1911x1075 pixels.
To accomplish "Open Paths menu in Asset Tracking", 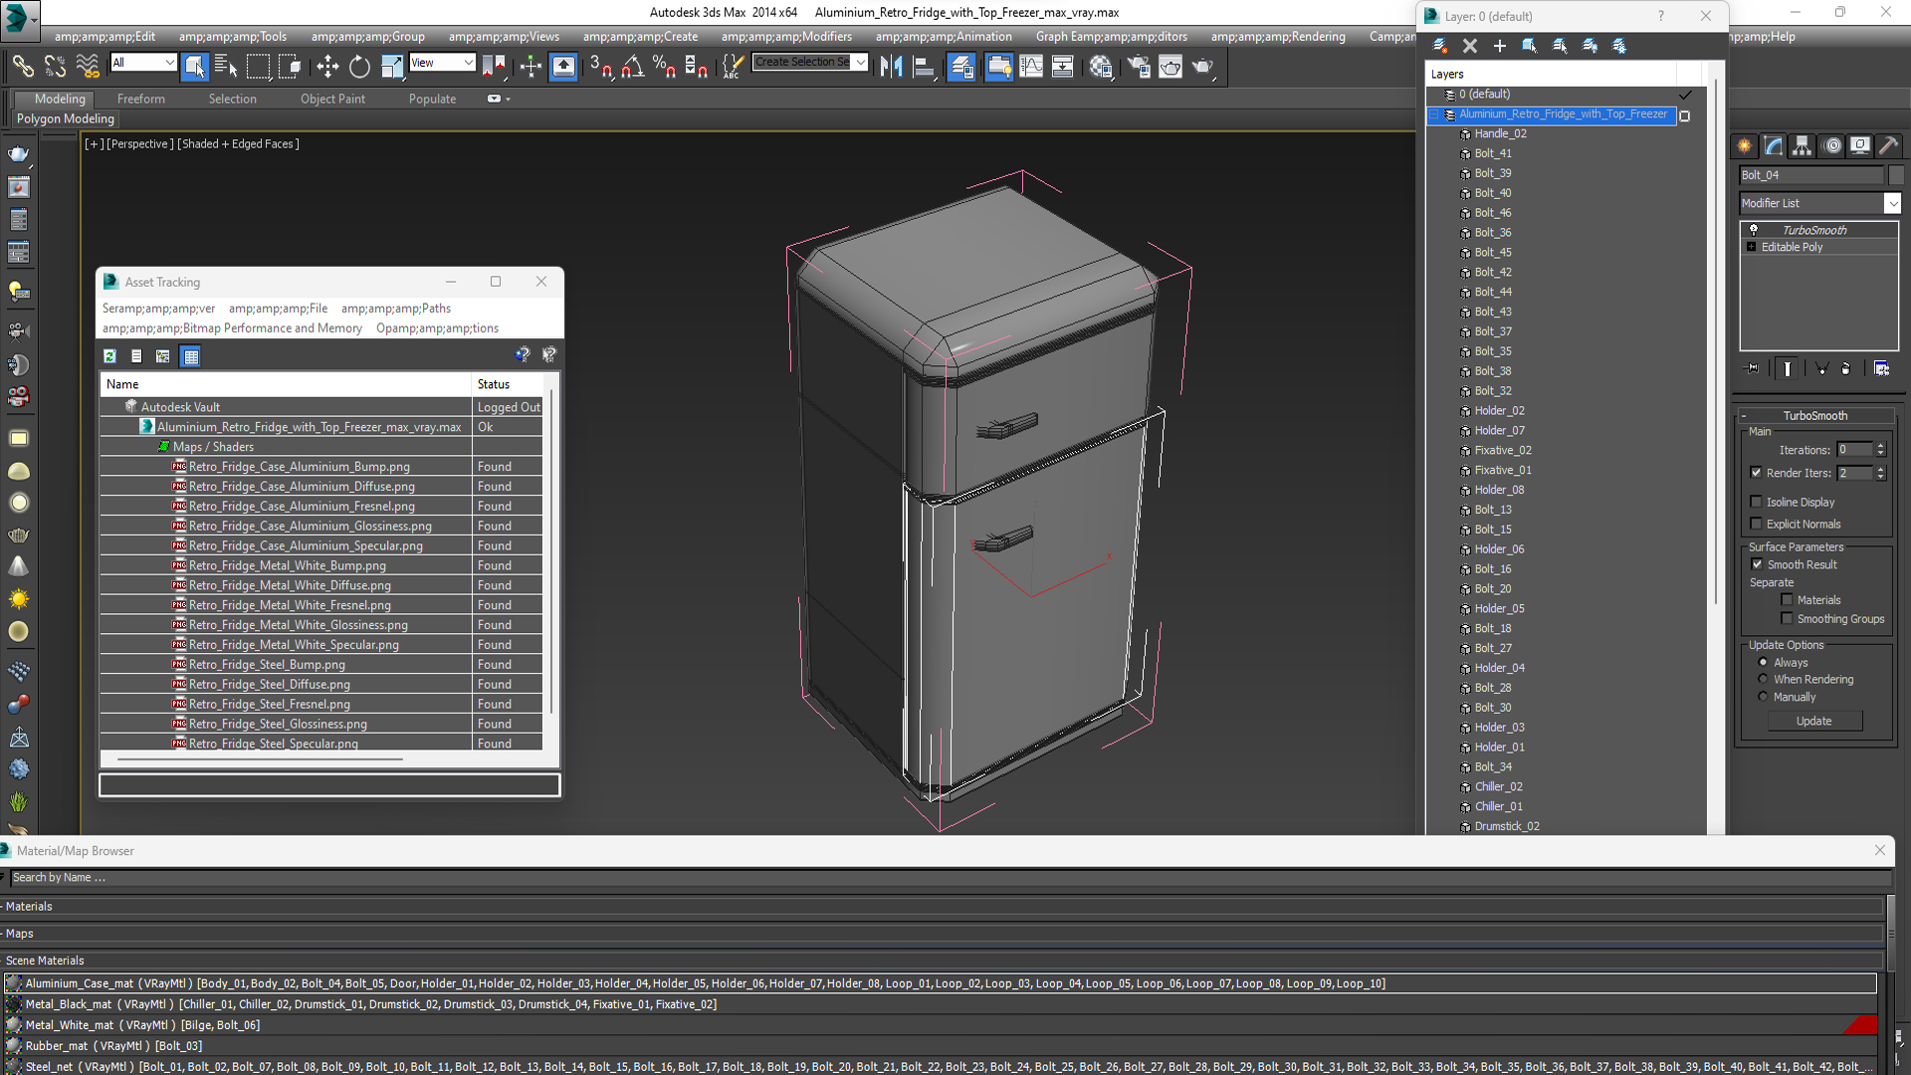I will (x=396, y=309).
